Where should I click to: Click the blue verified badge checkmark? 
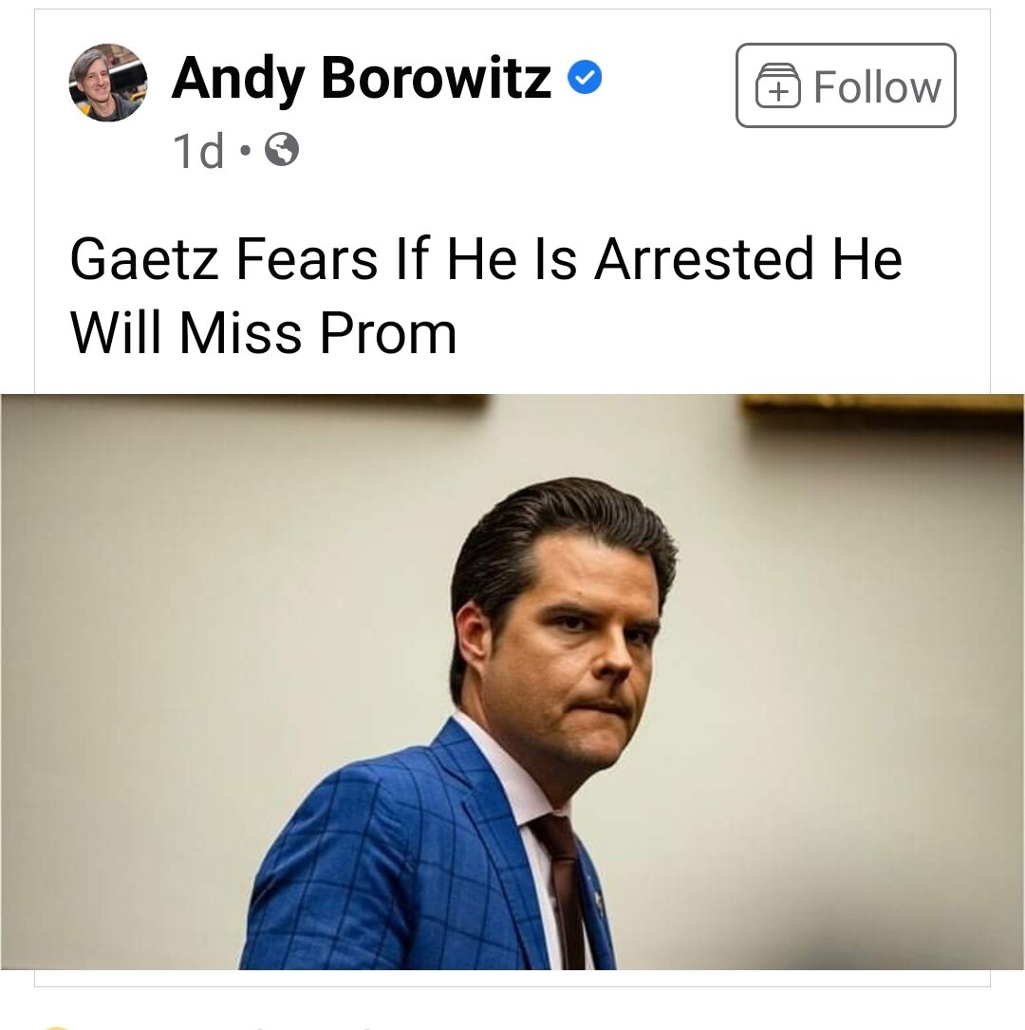tap(585, 78)
